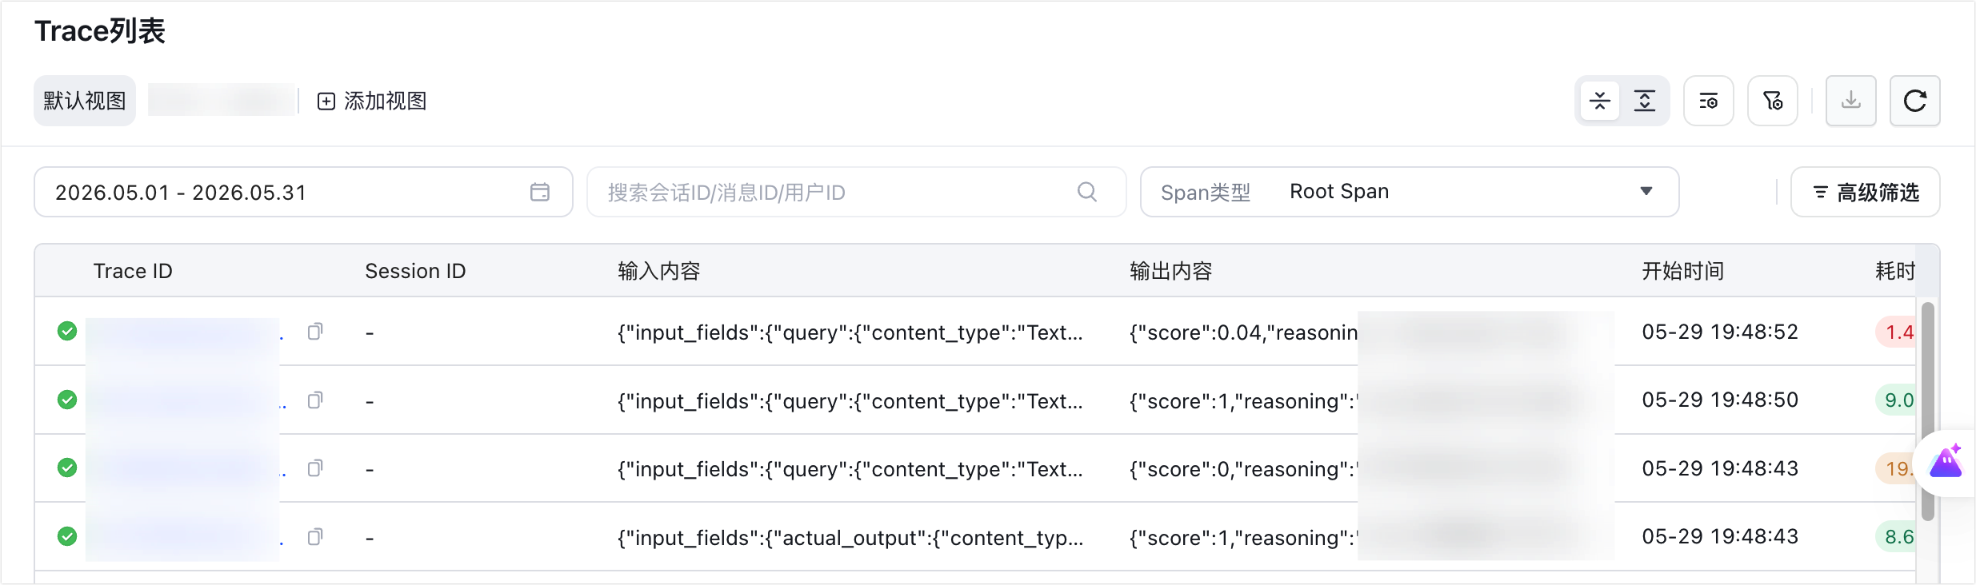Click the vertical scrollbar of the table
Screen dimensions: 1976x585
(1928, 412)
